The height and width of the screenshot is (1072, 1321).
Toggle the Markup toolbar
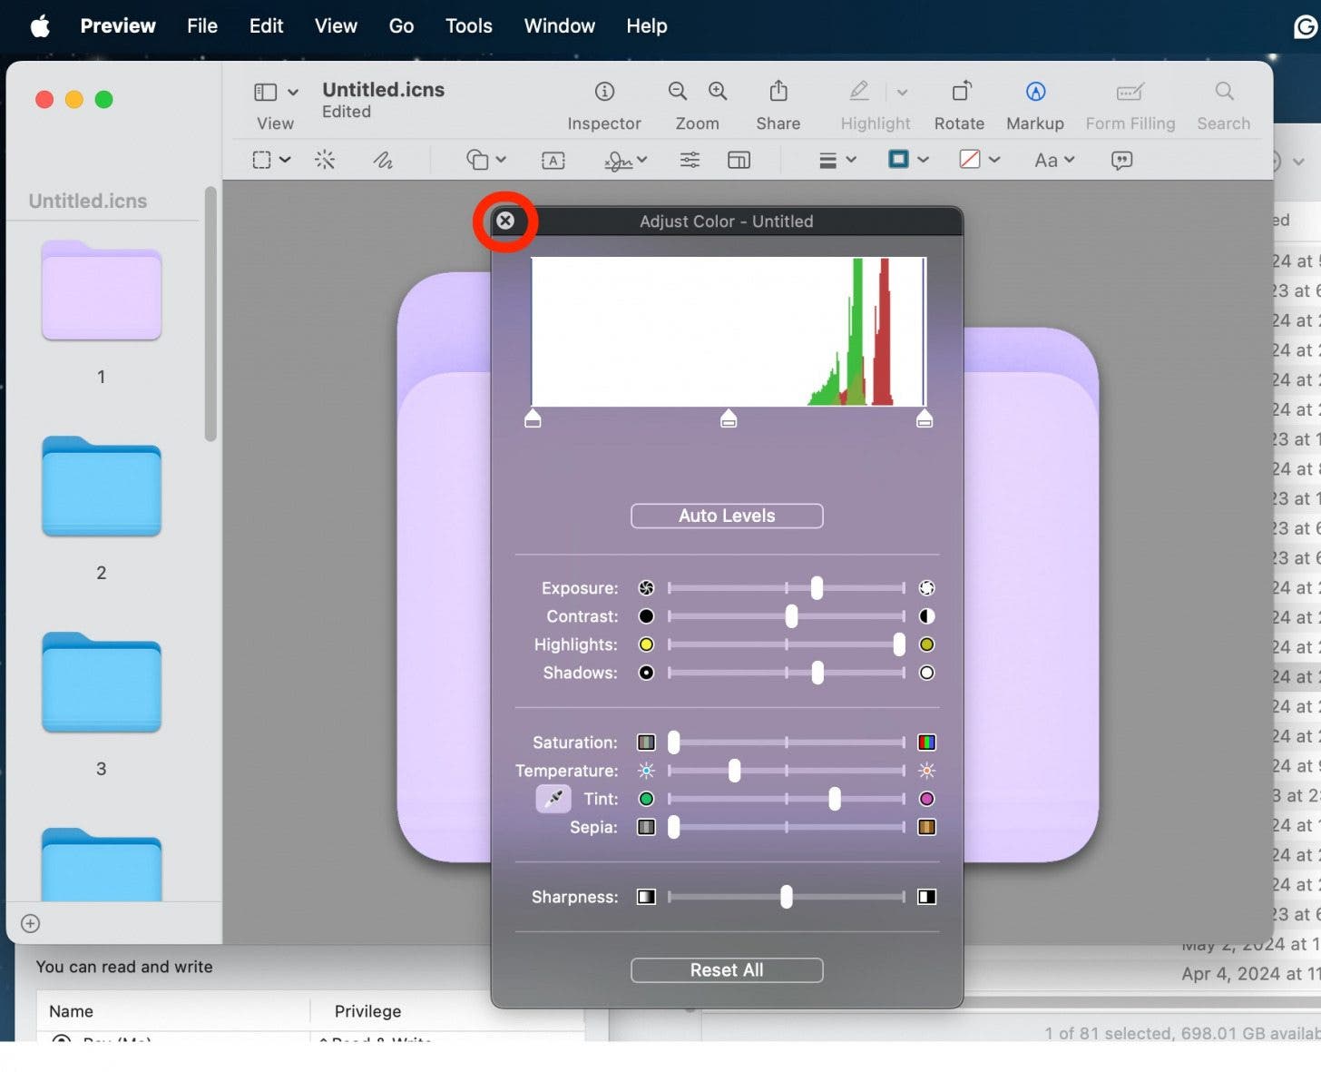[1035, 92]
